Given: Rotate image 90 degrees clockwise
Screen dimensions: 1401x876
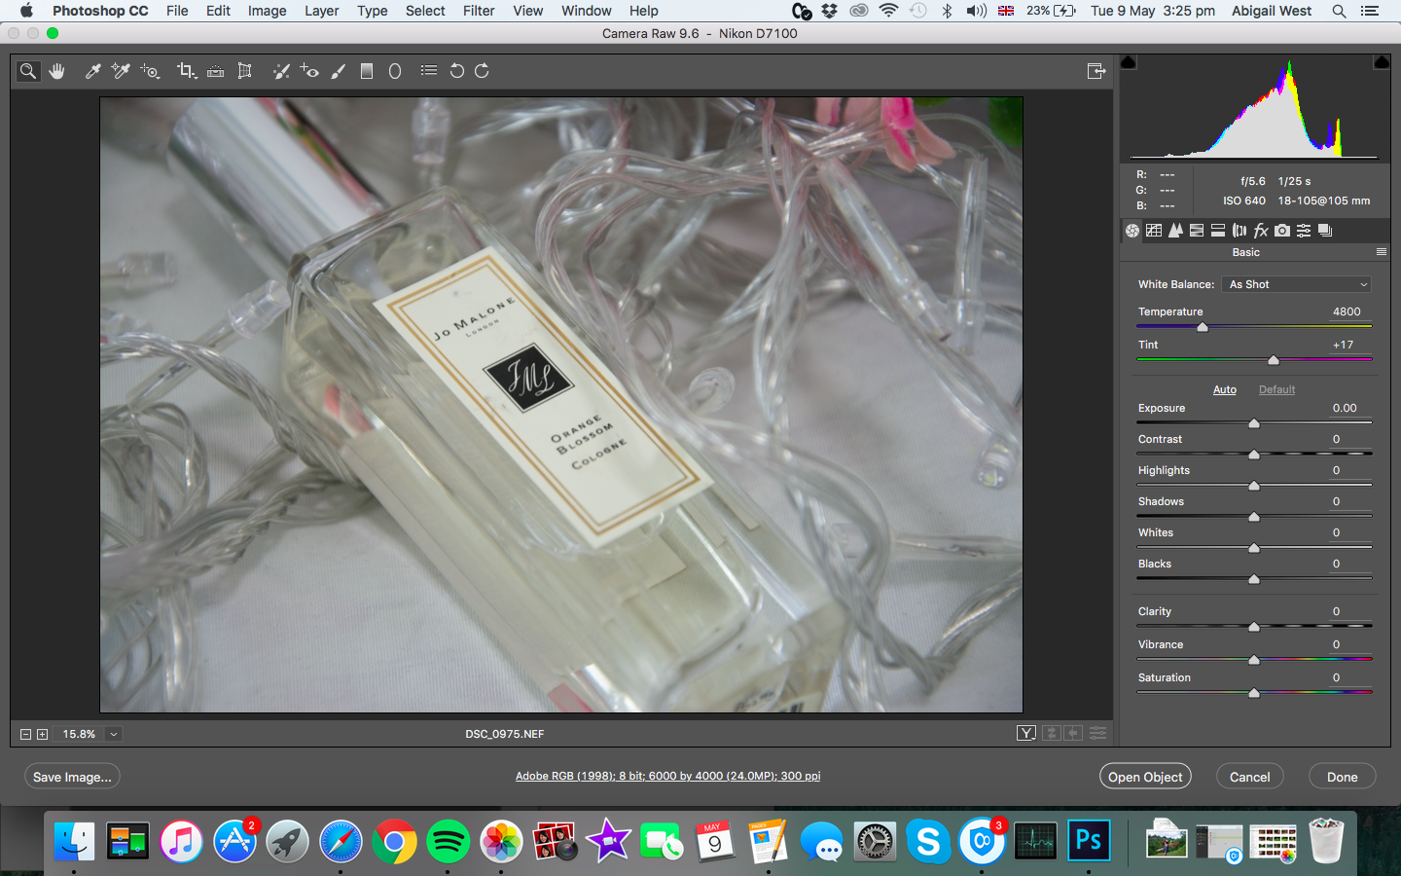Looking at the screenshot, I should (x=482, y=71).
